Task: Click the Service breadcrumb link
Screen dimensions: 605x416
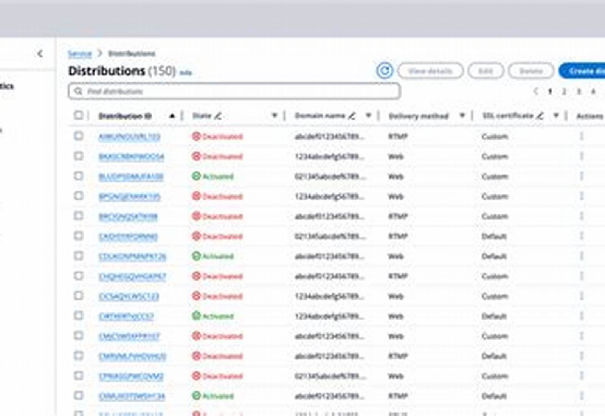Action: point(79,54)
